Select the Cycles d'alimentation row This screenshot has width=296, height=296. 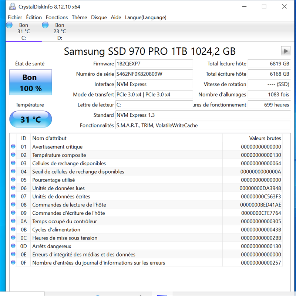[x=146, y=230]
